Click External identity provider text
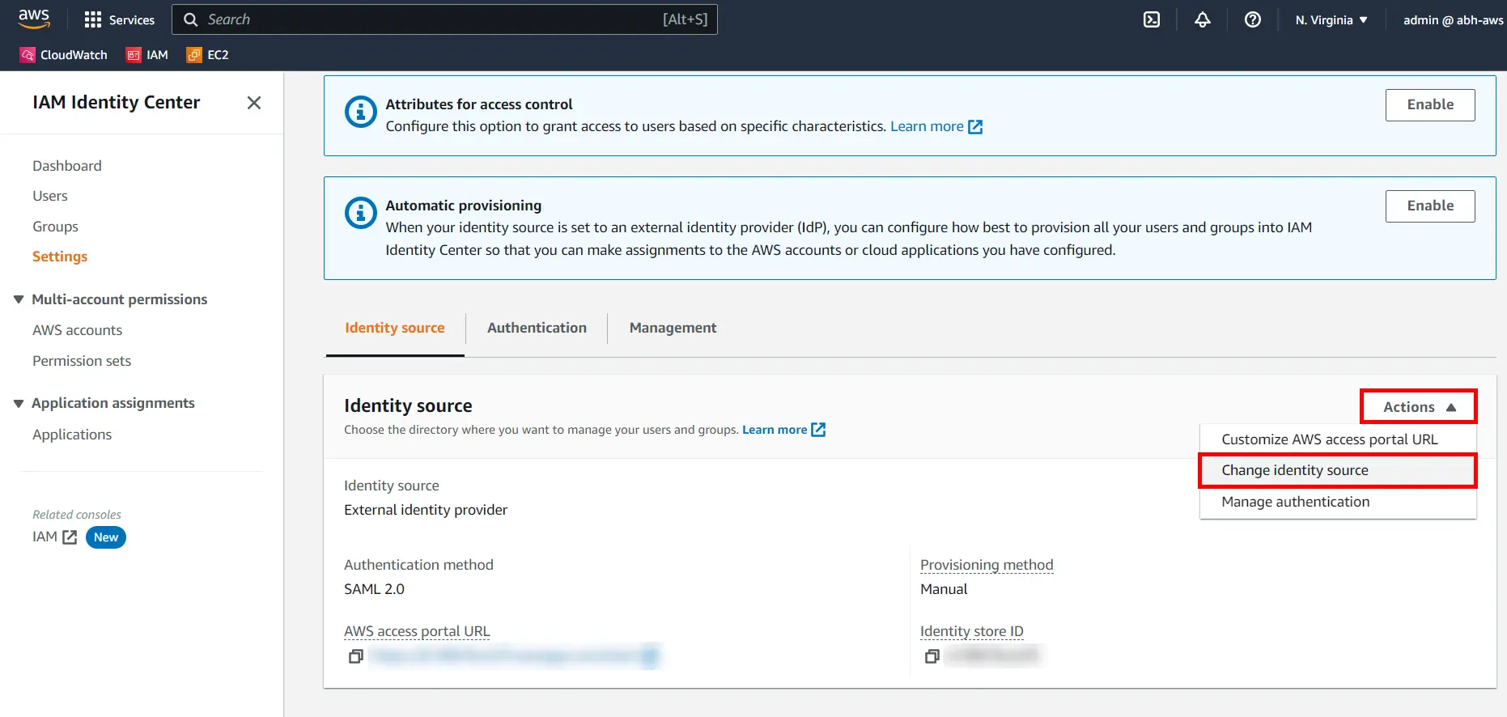 [x=426, y=510]
